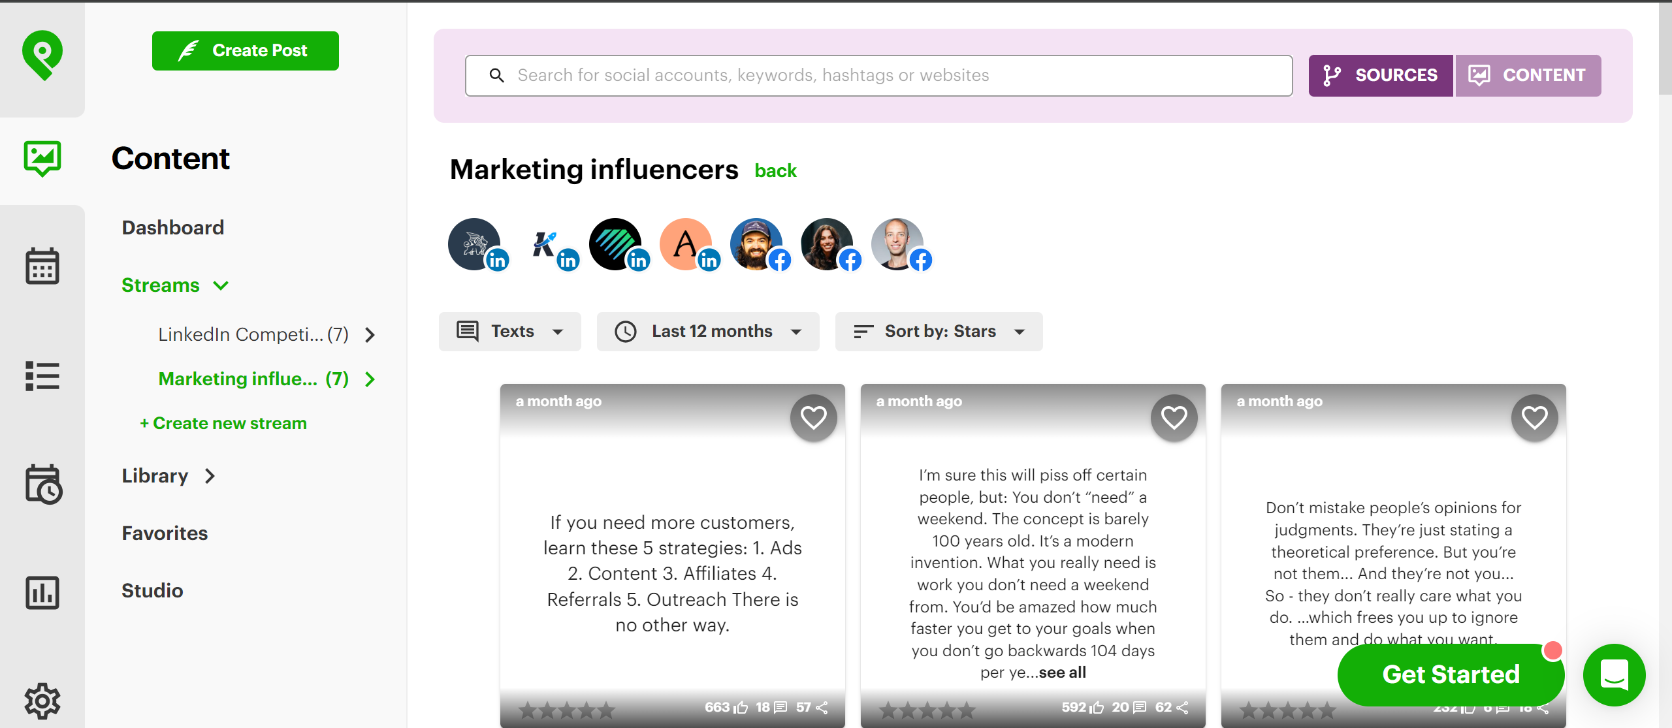Screen dimensions: 1672x728
Task: Open the analytics bar chart icon
Action: coord(42,593)
